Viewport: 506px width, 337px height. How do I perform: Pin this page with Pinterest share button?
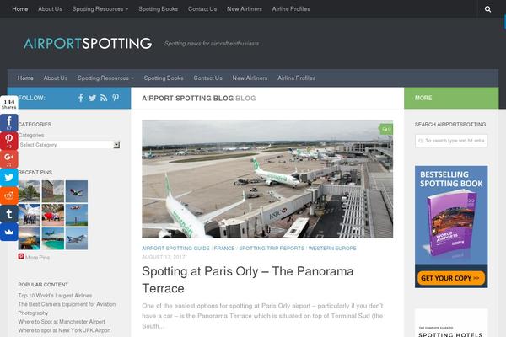point(9,141)
